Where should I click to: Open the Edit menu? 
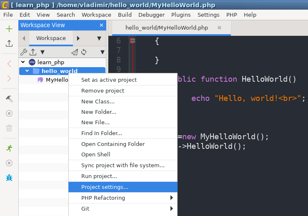25,15
